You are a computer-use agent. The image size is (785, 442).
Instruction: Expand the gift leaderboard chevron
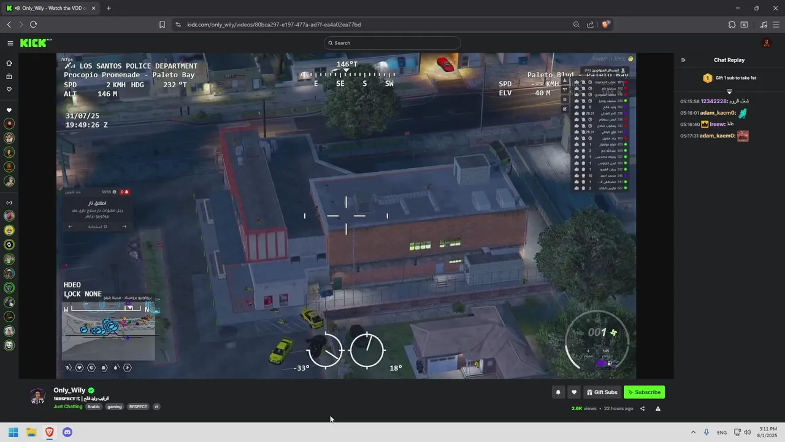pos(729,91)
